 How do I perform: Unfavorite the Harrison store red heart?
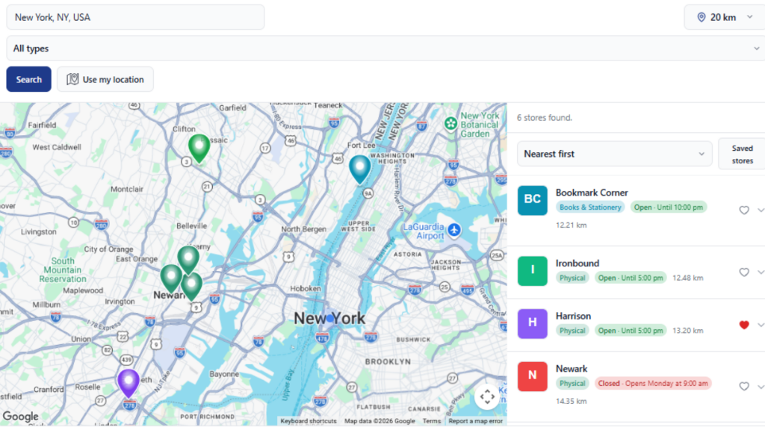pos(743,325)
